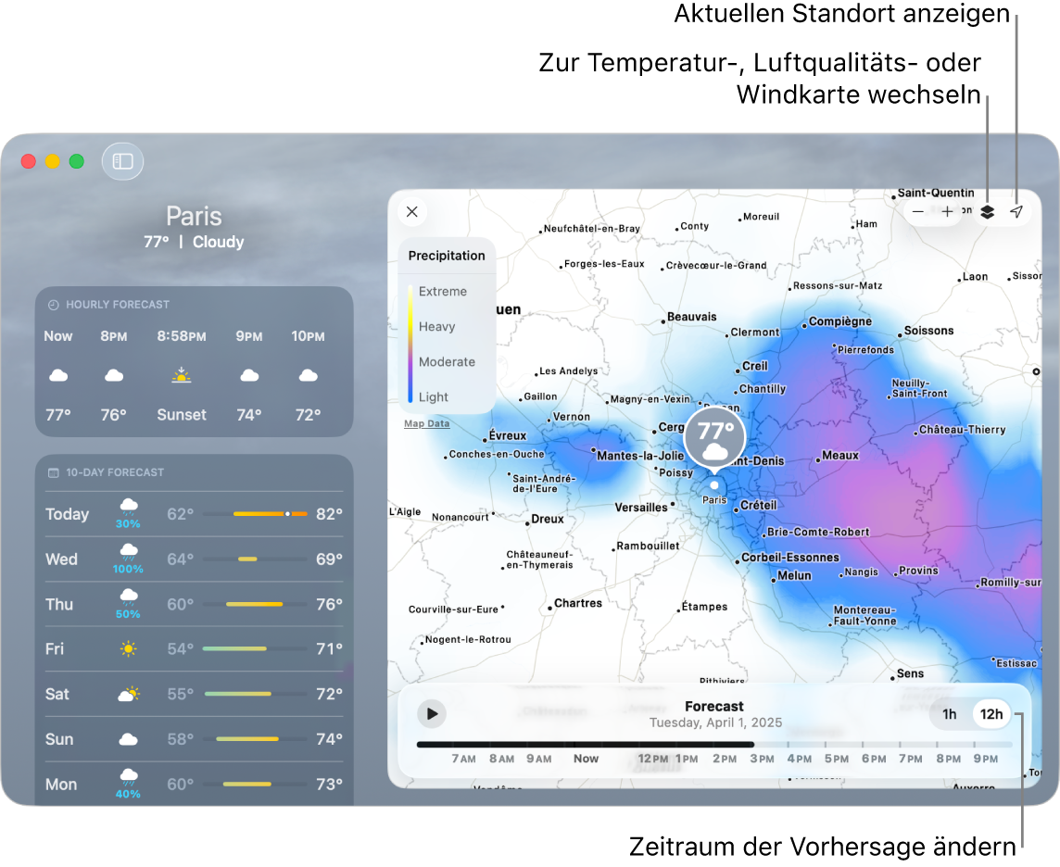
Task: Zoom out the map with minus button
Action: (917, 212)
